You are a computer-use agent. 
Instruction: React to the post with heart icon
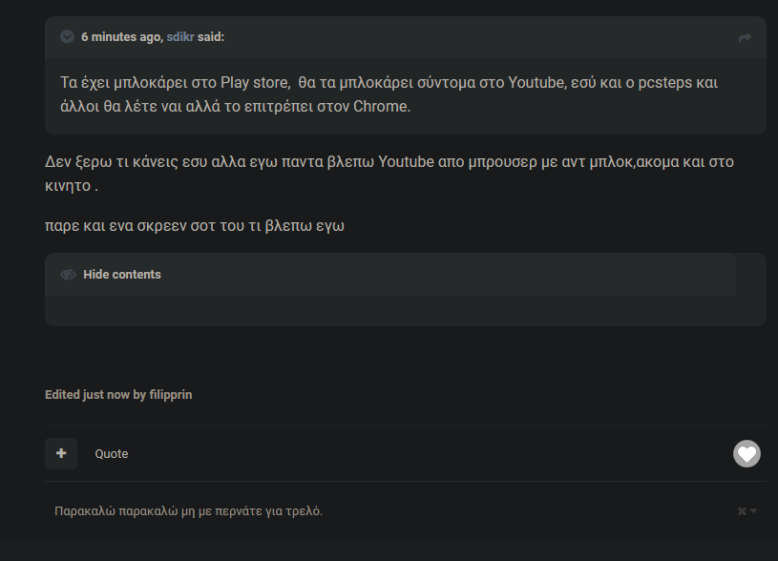coord(746,453)
